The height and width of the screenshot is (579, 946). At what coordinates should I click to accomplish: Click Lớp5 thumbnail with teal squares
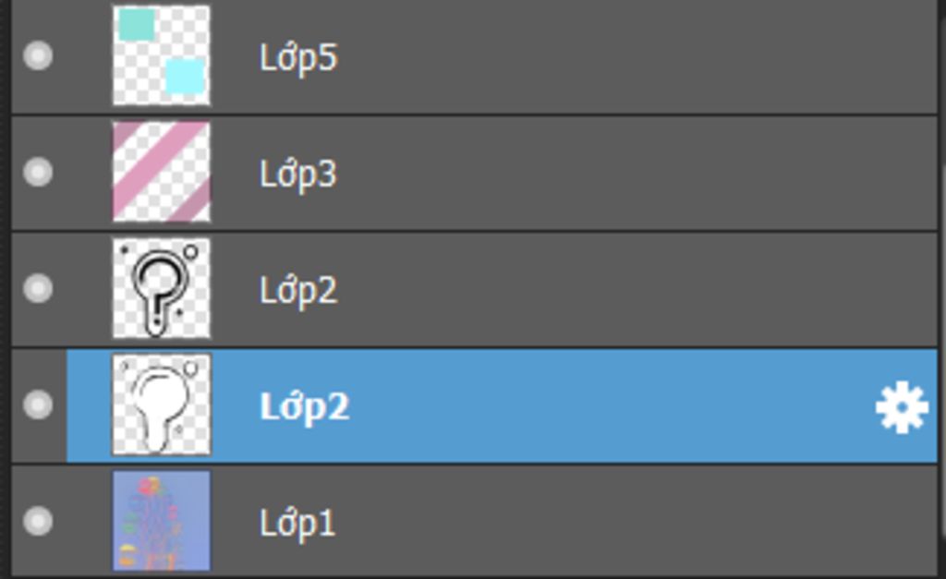coord(162,54)
